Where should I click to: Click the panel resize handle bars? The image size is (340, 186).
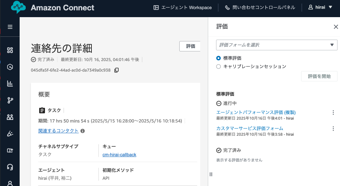click(x=211, y=174)
